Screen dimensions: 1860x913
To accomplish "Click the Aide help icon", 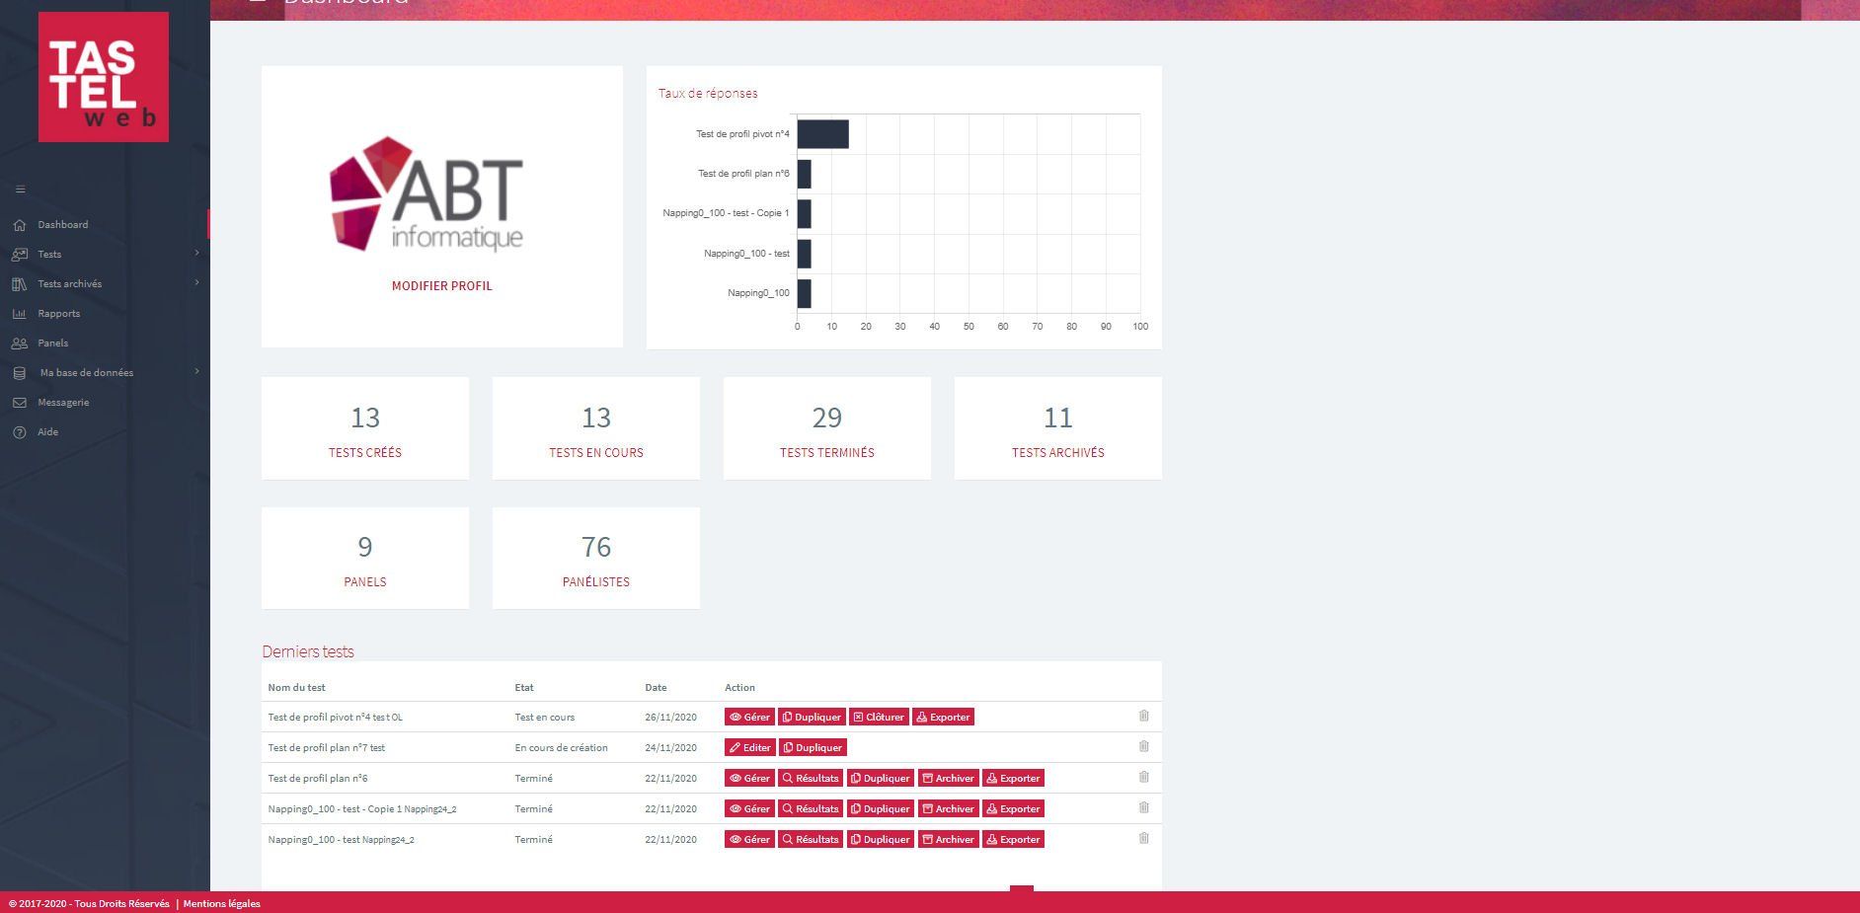I will tap(21, 431).
